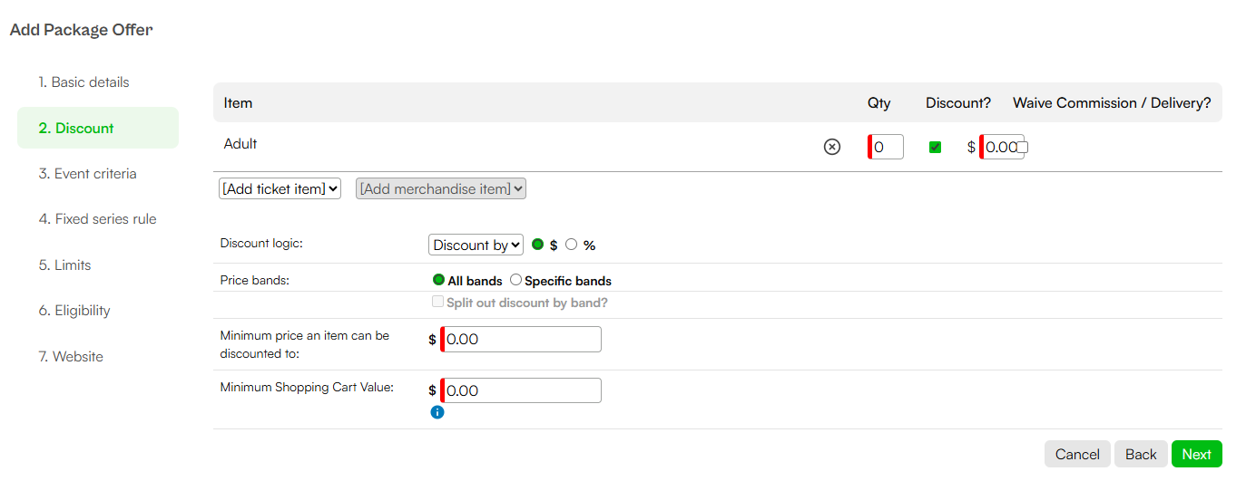Expand the Discount by logic dropdown
1256x481 pixels.
[476, 245]
